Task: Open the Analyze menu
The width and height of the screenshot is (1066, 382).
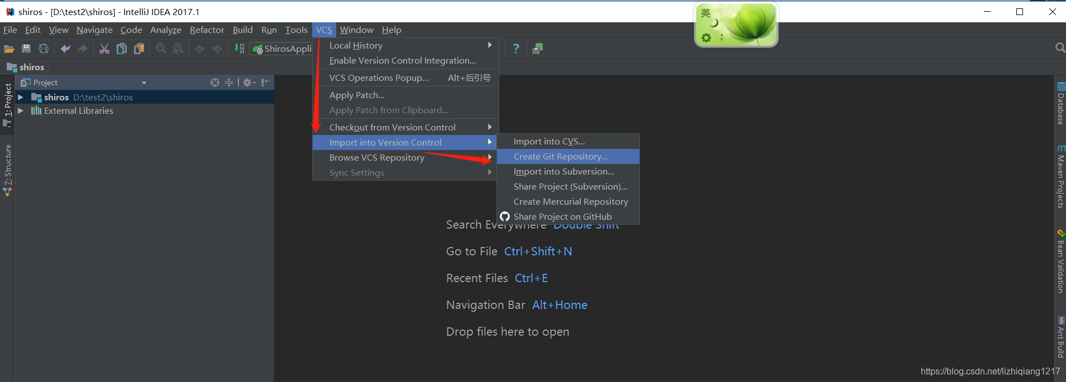Action: click(166, 30)
